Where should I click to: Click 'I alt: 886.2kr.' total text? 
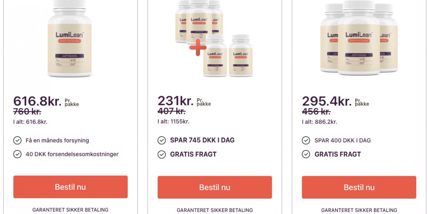coord(320,121)
